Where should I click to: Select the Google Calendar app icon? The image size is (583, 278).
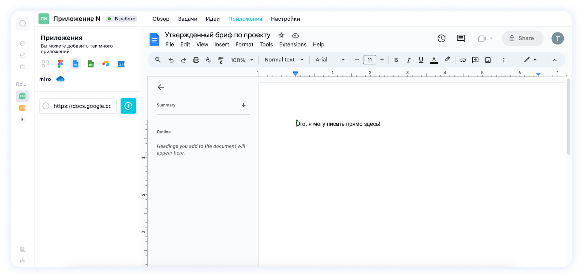tap(121, 64)
